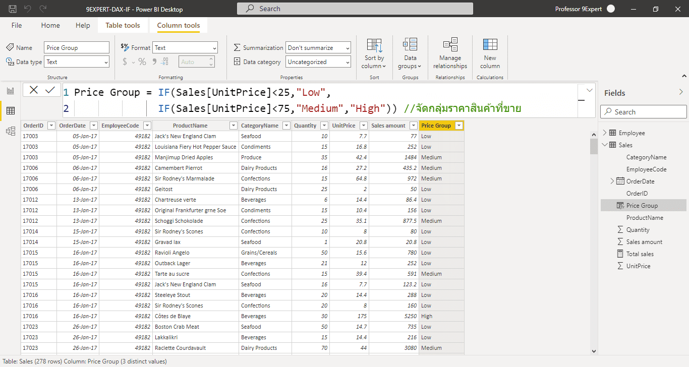689x367 pixels.
Task: Switch to Report view icon
Action: tap(10, 91)
